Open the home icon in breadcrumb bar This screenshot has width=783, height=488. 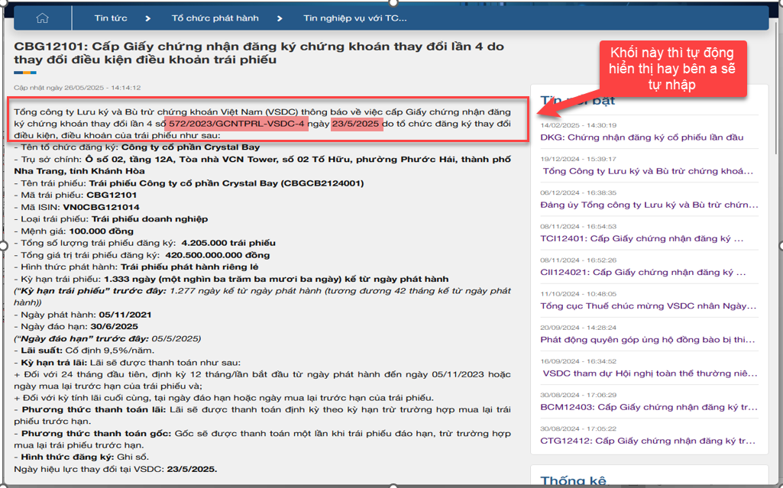tap(43, 18)
